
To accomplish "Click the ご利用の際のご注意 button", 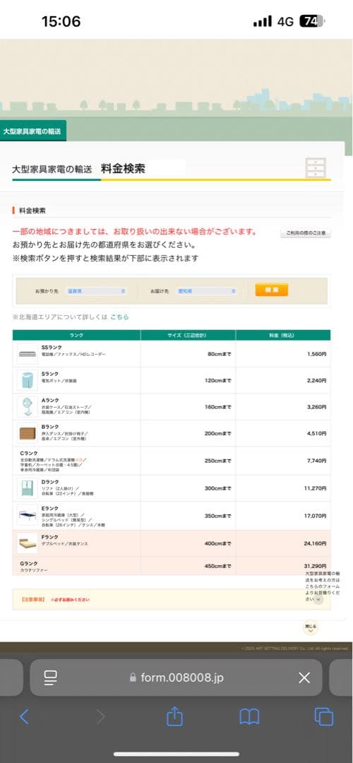I will tap(306, 234).
